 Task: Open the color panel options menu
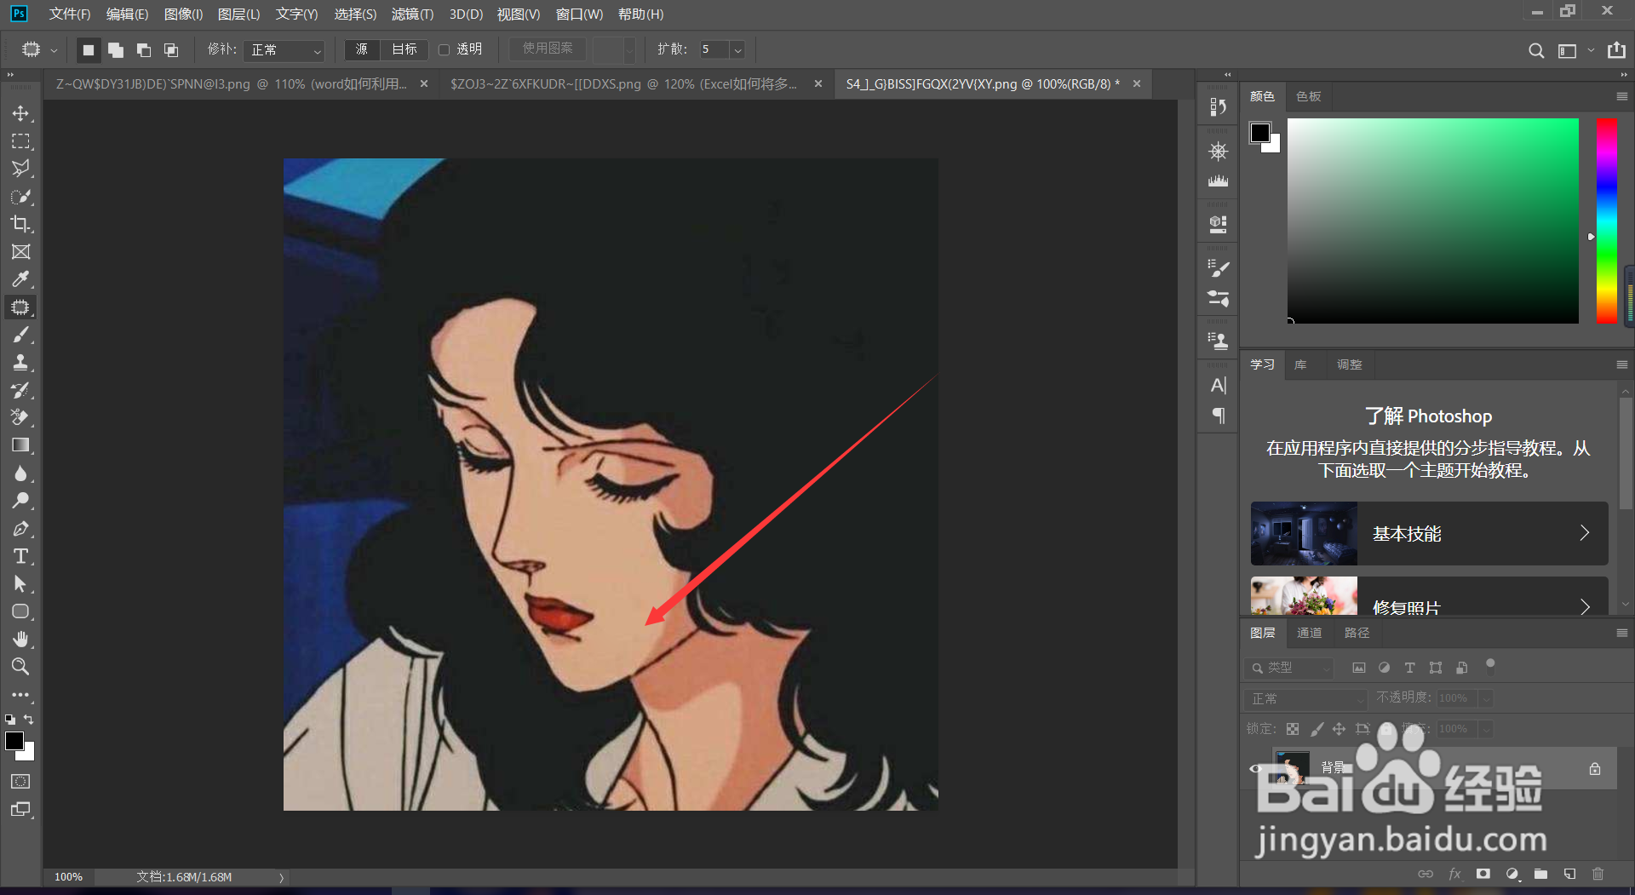[x=1621, y=97]
